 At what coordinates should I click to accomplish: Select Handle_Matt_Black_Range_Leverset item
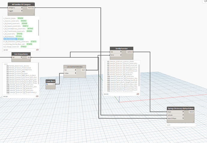coord(124,82)
